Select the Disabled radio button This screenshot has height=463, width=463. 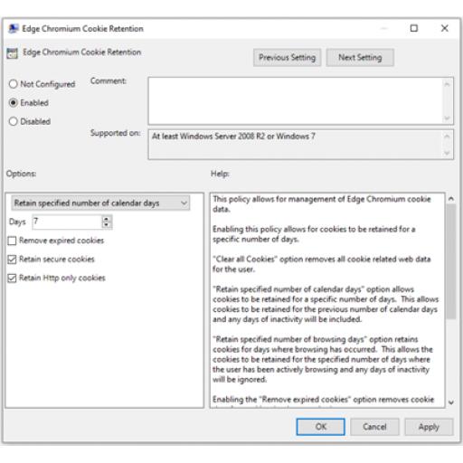(14, 121)
